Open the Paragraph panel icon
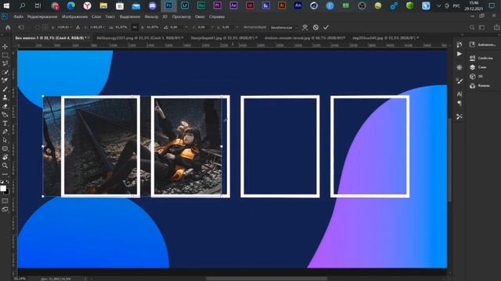The height and width of the screenshot is (281, 501). [x=460, y=103]
